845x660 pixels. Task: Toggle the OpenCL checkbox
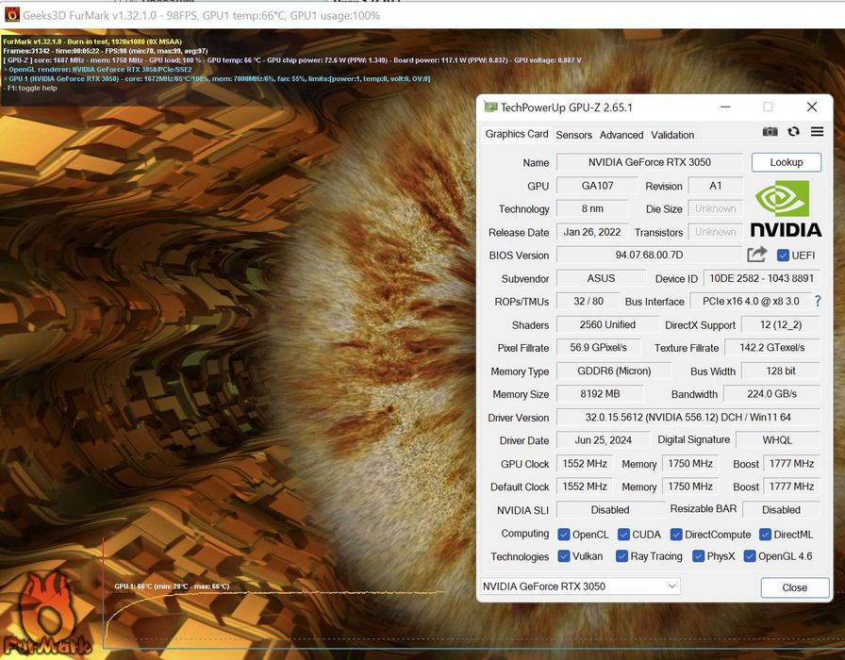coord(564,535)
